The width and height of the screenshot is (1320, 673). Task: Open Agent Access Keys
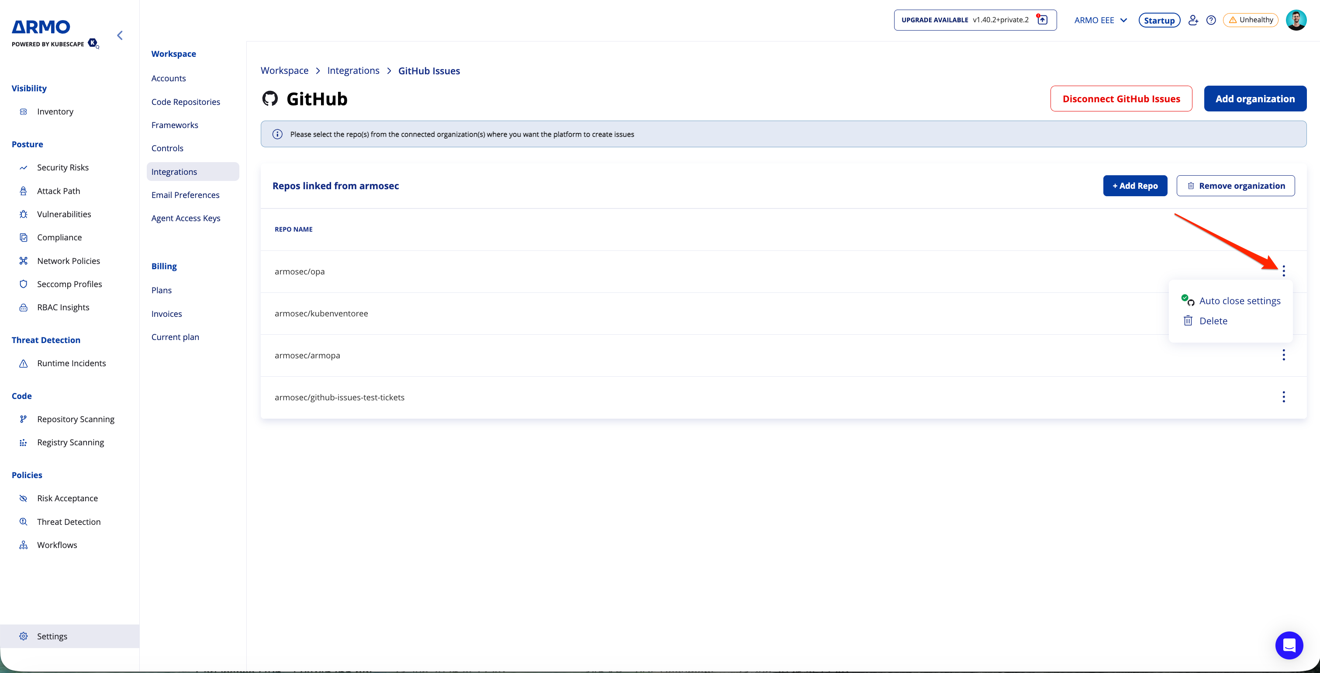(x=186, y=218)
